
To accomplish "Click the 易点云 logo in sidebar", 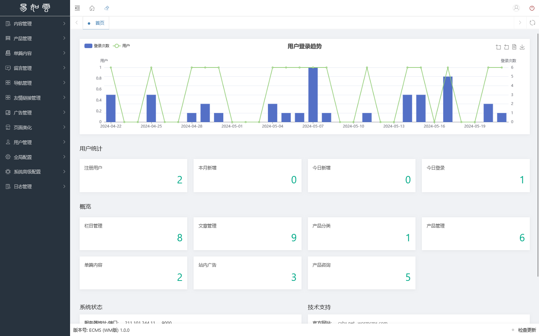I will pos(35,8).
